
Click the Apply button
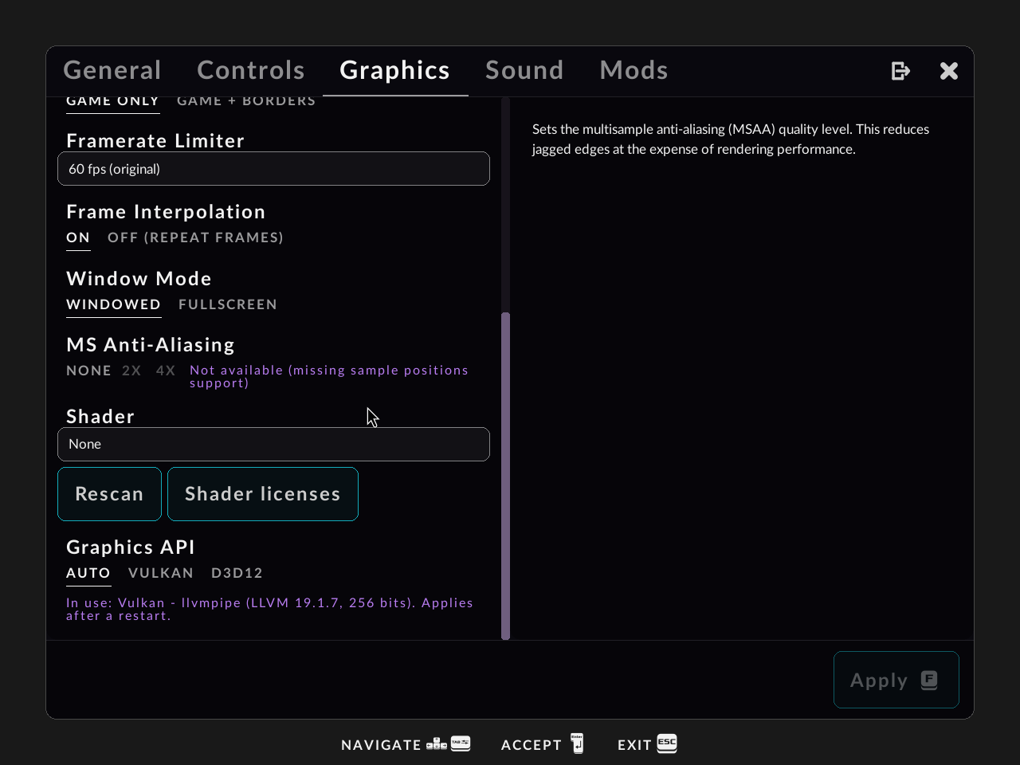[x=896, y=680]
